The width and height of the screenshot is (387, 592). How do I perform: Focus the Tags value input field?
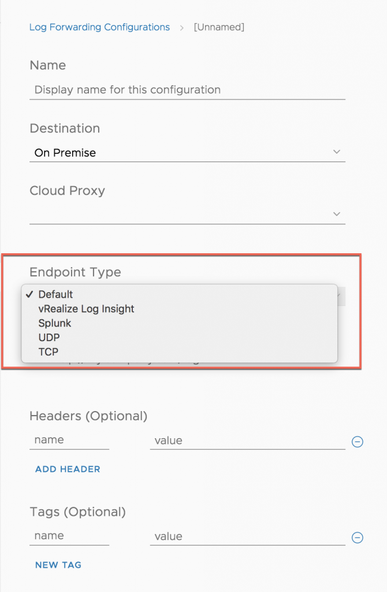(248, 536)
